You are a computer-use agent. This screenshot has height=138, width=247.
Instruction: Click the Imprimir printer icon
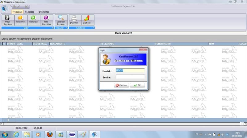coord(74,18)
